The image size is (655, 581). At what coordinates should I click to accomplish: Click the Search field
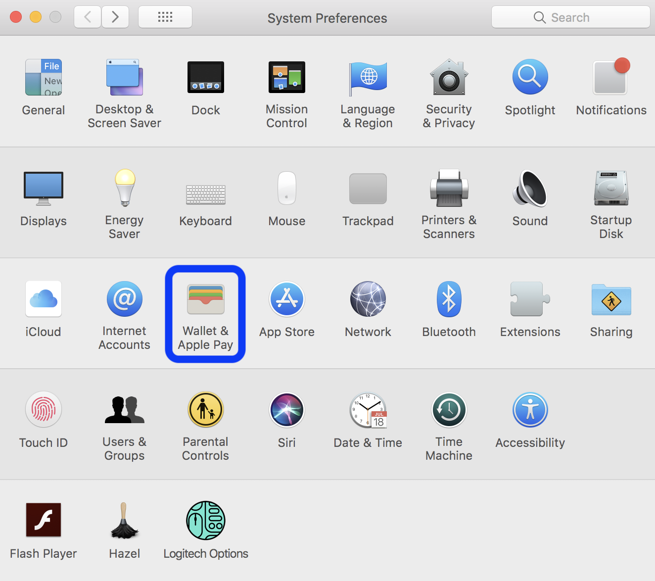pyautogui.click(x=570, y=17)
